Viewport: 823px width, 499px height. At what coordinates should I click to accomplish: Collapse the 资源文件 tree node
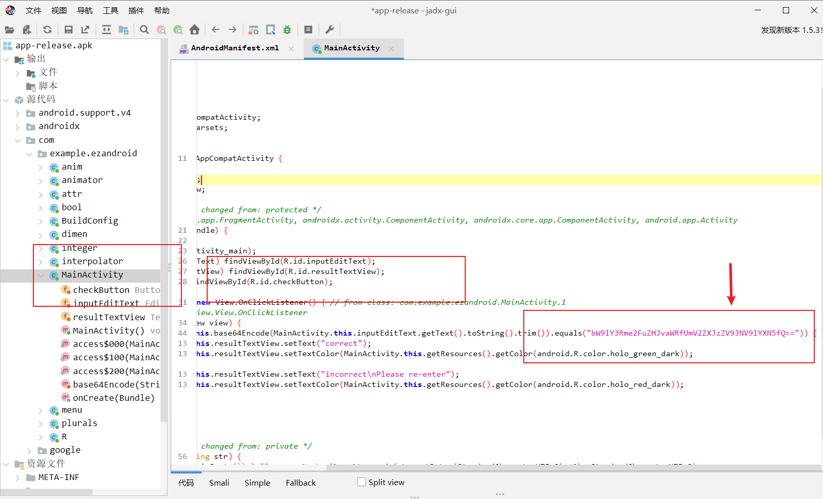[x=6, y=464]
